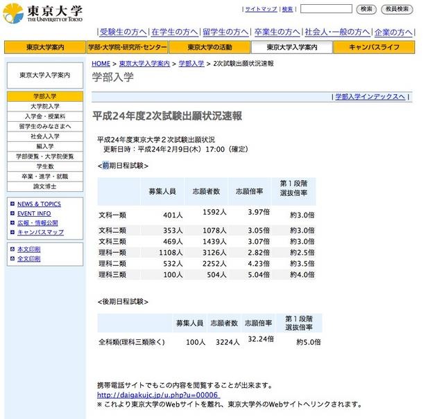Screen dimensions: 444x419
Task: Click the 本文印刷 print icon
Action: coord(12,249)
